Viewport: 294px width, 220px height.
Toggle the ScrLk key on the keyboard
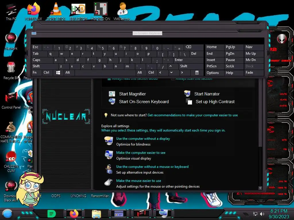click(x=234, y=66)
